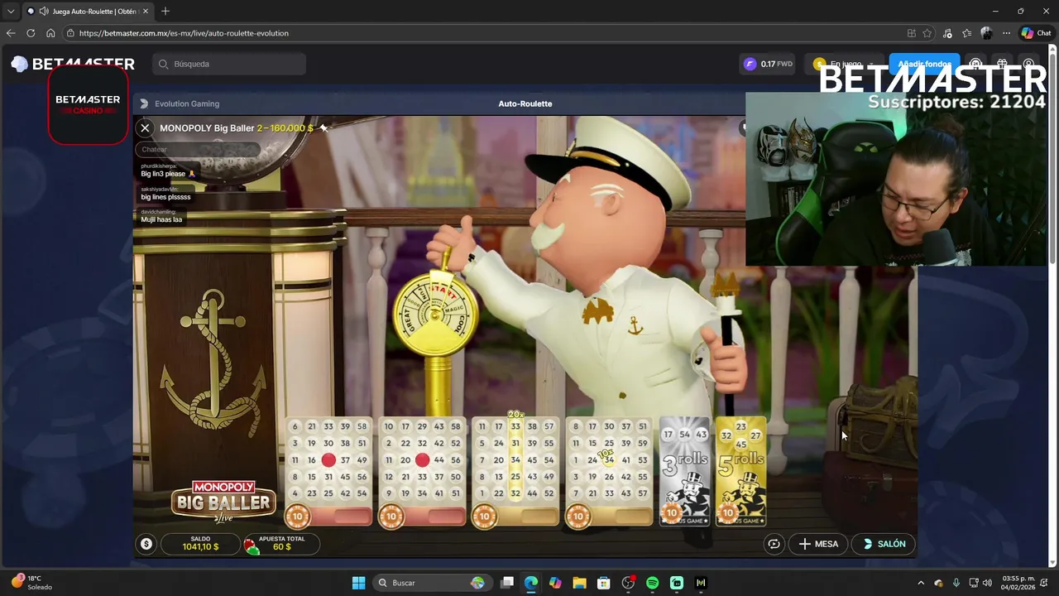The height and width of the screenshot is (596, 1059).
Task: Select the first red bingo card
Action: (x=328, y=472)
